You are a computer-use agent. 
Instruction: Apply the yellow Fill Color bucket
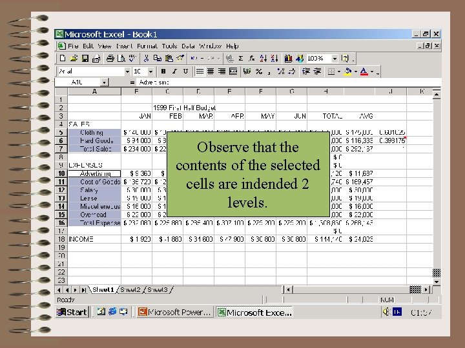[348, 72]
